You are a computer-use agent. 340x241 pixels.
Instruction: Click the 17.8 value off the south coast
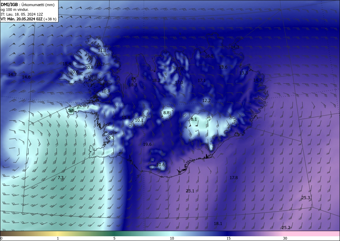pyautogui.click(x=234, y=178)
